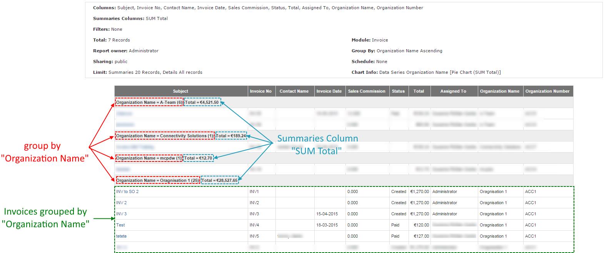Open the 'INV 2' invoice link
The height and width of the screenshot is (253, 604).
[121, 203]
